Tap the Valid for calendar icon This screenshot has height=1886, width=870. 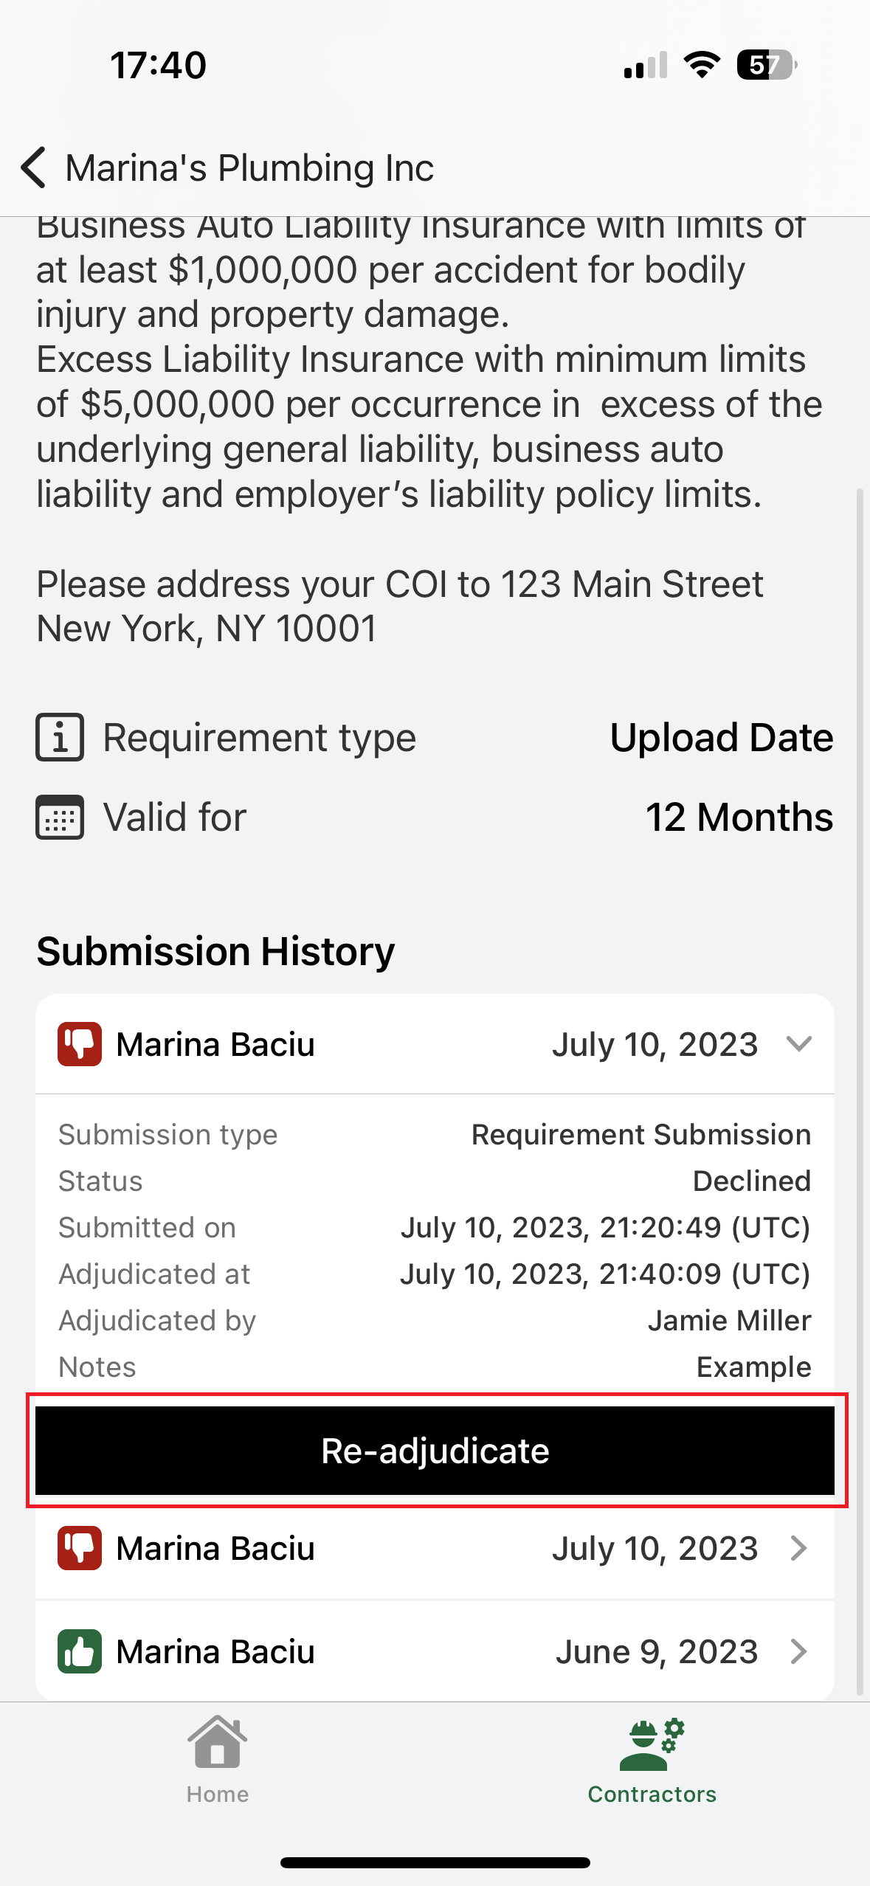point(60,818)
